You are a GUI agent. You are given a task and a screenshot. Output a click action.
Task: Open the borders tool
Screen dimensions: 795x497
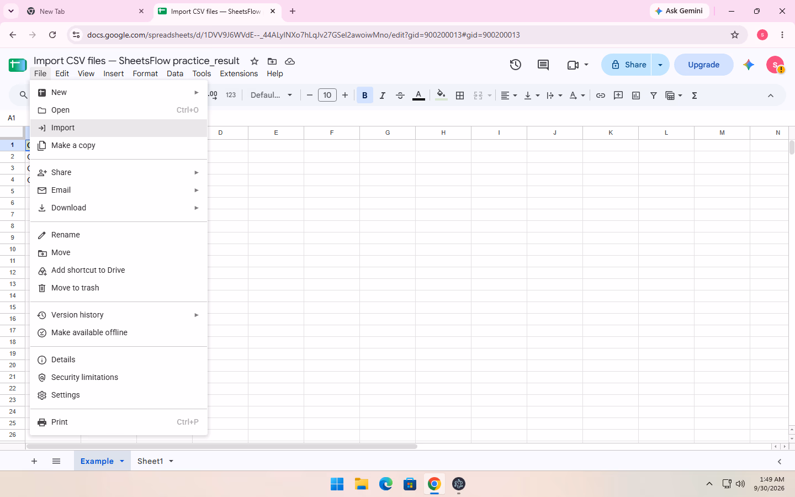click(x=460, y=96)
